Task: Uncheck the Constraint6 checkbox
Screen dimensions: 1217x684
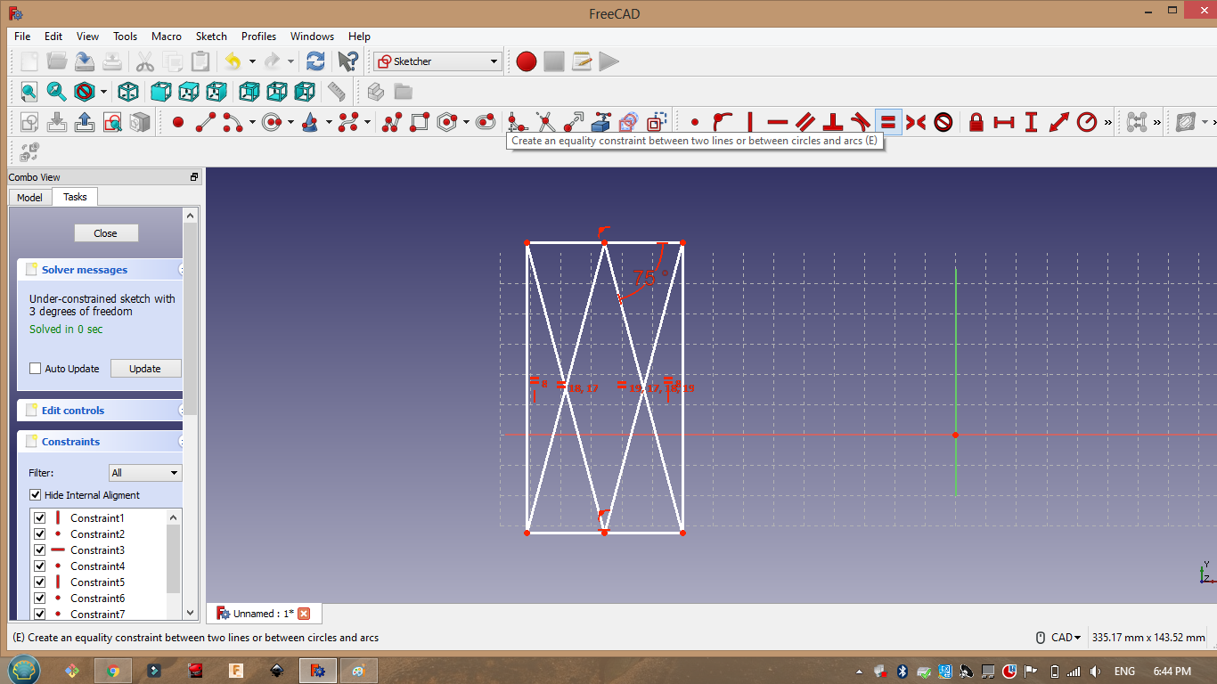Action: pos(39,598)
